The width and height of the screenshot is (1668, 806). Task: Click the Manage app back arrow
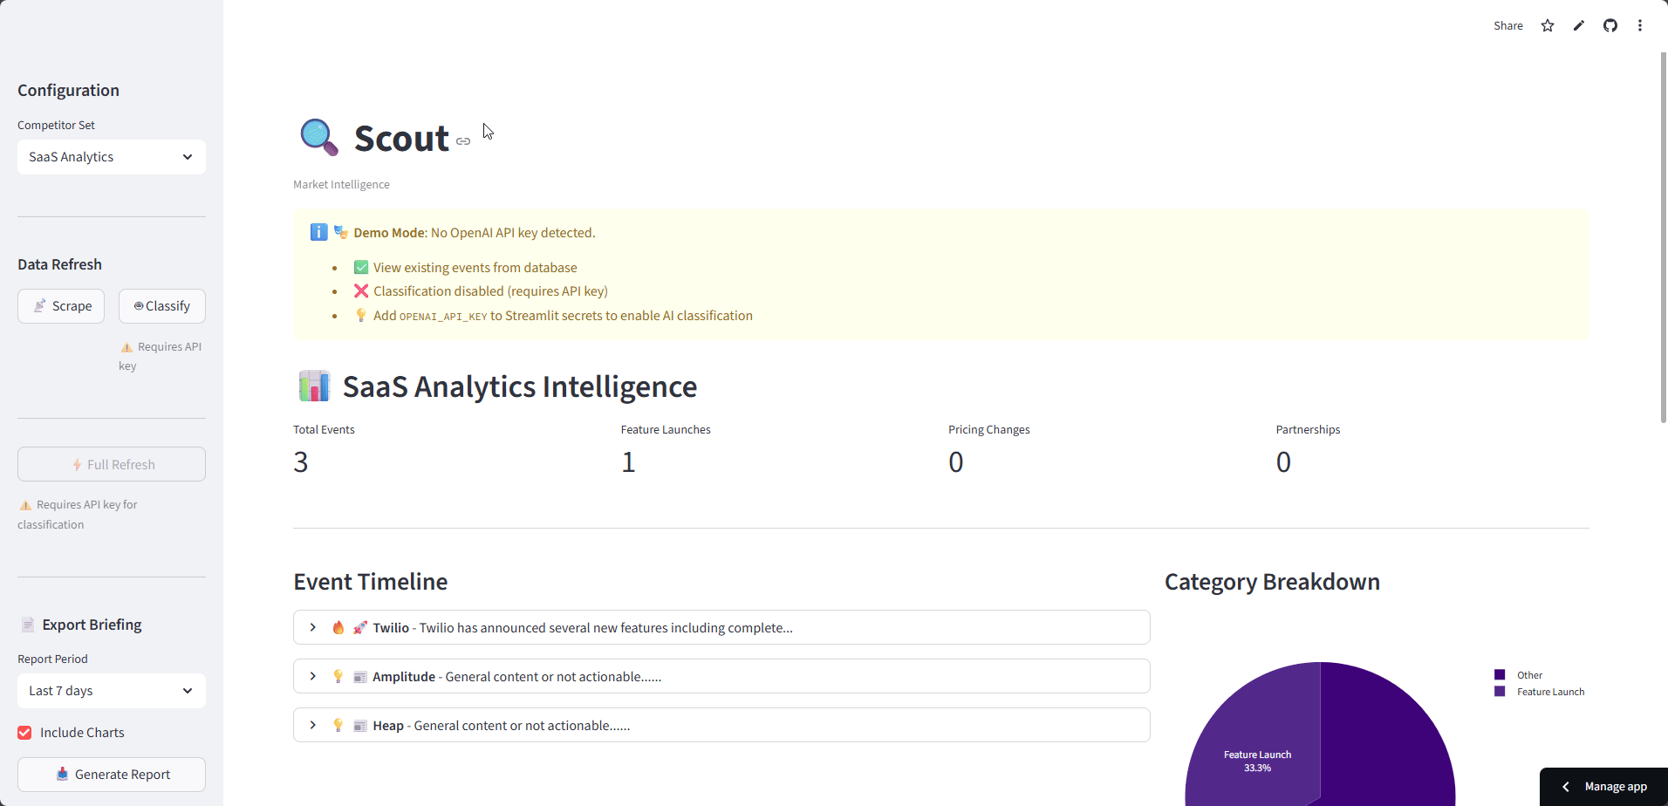click(x=1566, y=787)
